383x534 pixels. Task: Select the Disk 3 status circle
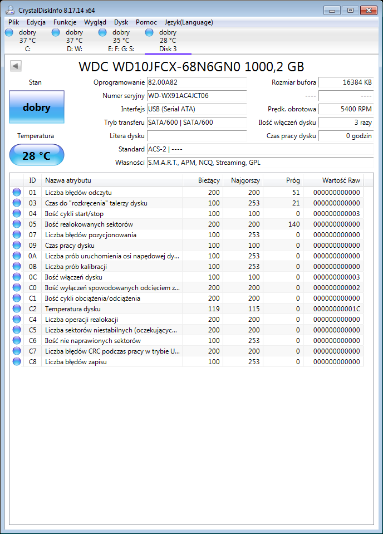[x=149, y=32]
